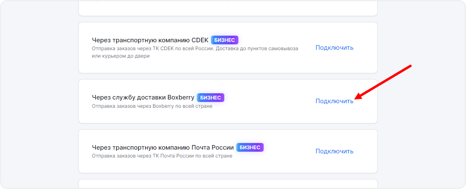Click the description 'Отправка заказов через Boxberry'
Image resolution: width=466 pixels, height=189 pixels.
(x=152, y=106)
